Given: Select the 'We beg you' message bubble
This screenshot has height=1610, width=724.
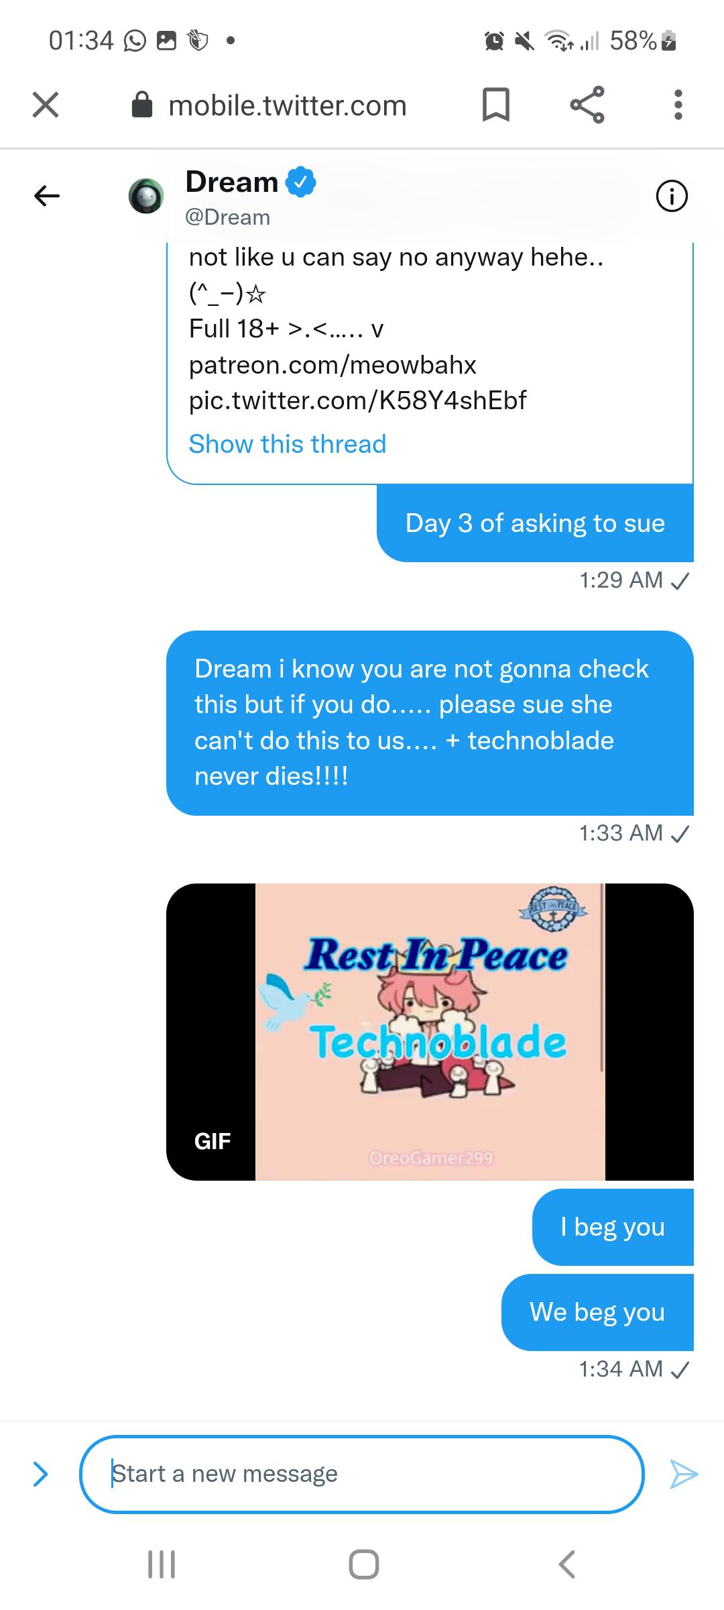Looking at the screenshot, I should [597, 1312].
